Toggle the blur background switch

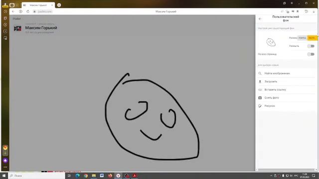(x=311, y=46)
